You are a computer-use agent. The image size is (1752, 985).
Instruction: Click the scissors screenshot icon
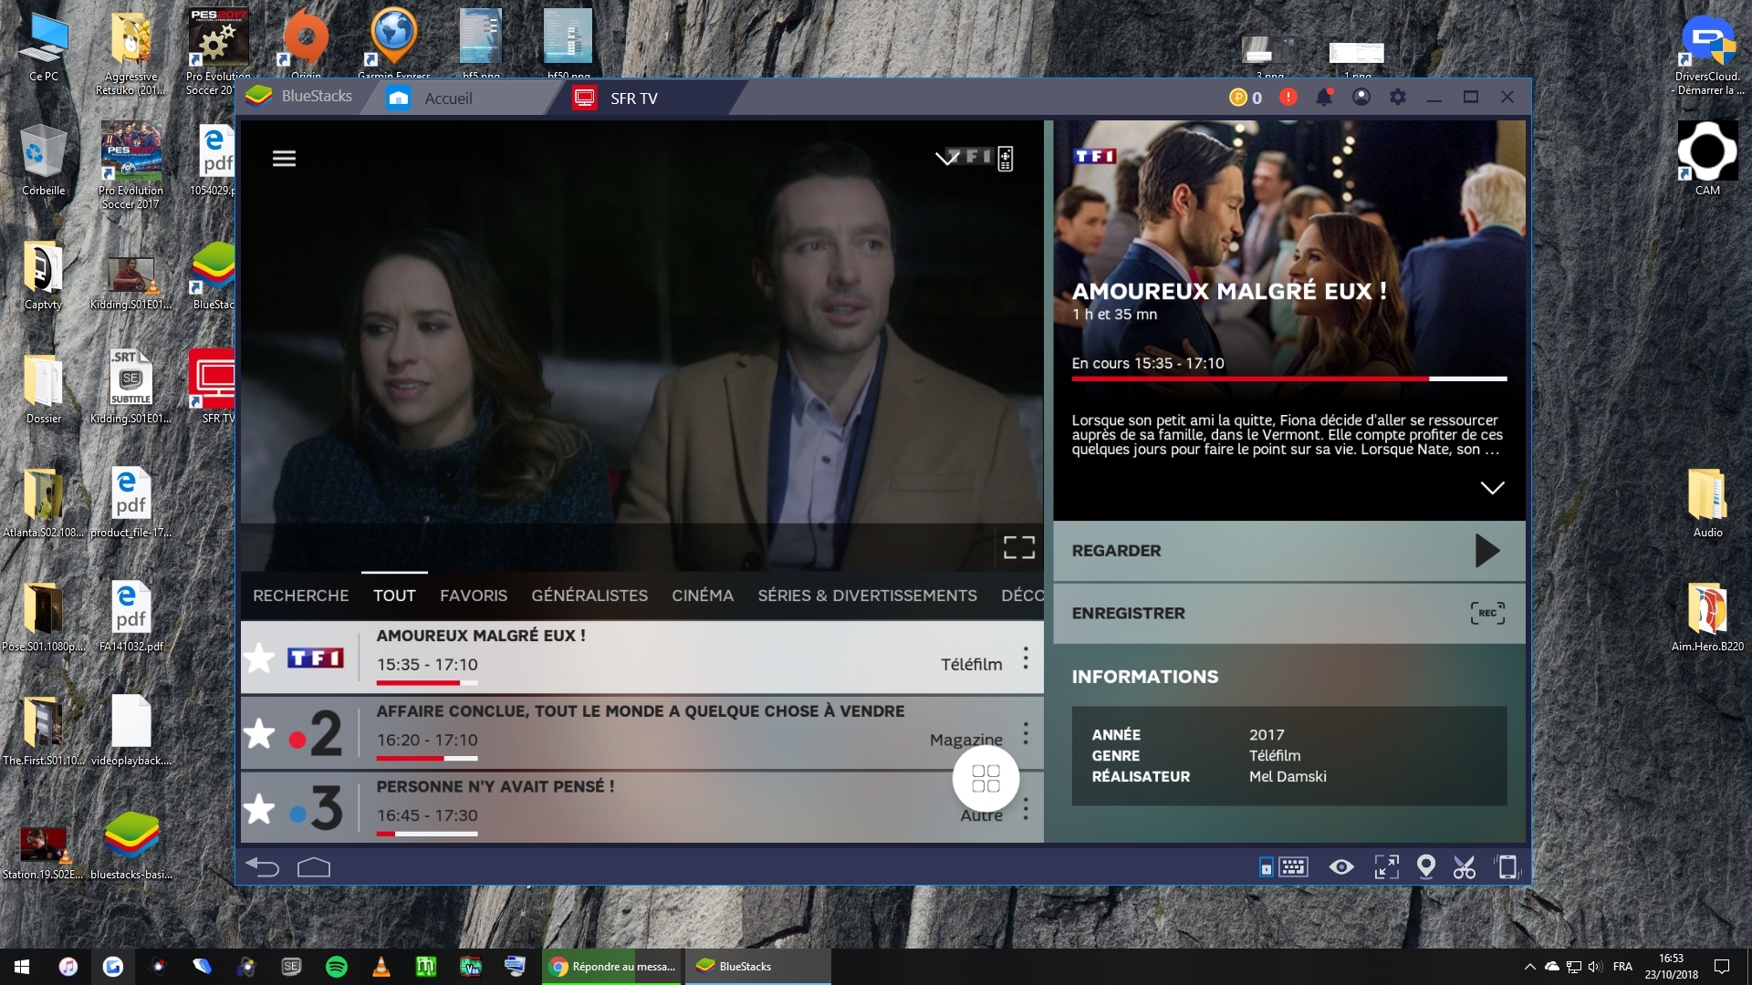coord(1464,867)
